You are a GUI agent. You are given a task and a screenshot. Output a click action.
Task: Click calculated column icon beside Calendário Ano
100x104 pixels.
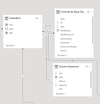7,25
